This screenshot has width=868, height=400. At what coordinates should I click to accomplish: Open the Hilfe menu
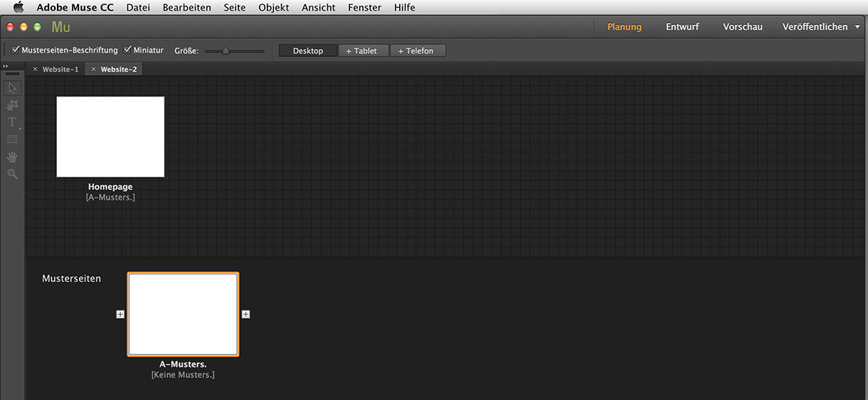405,7
